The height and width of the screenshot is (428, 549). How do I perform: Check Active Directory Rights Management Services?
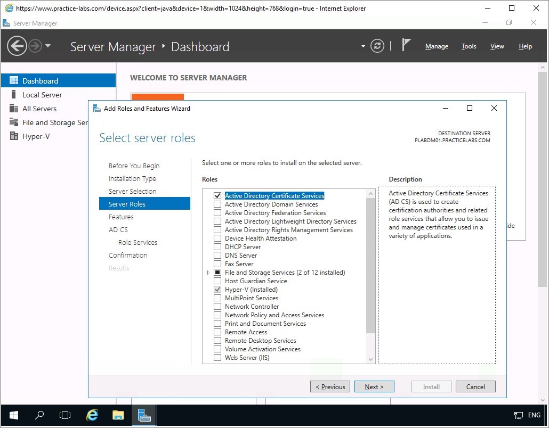217,230
